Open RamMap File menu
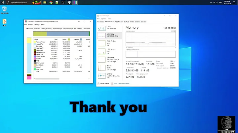 click(x=25, y=24)
